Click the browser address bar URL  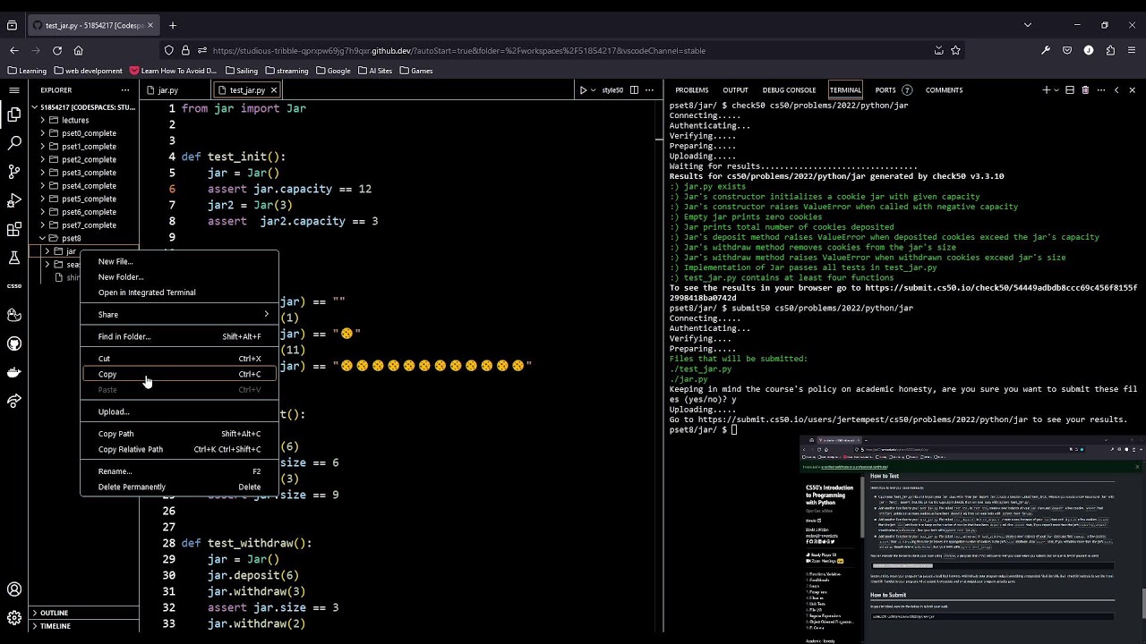pyautogui.click(x=458, y=51)
